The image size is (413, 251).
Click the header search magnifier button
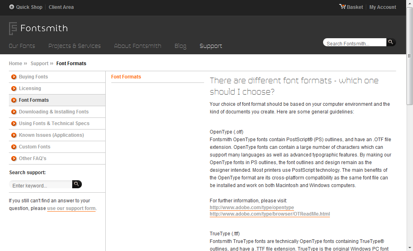(x=391, y=42)
